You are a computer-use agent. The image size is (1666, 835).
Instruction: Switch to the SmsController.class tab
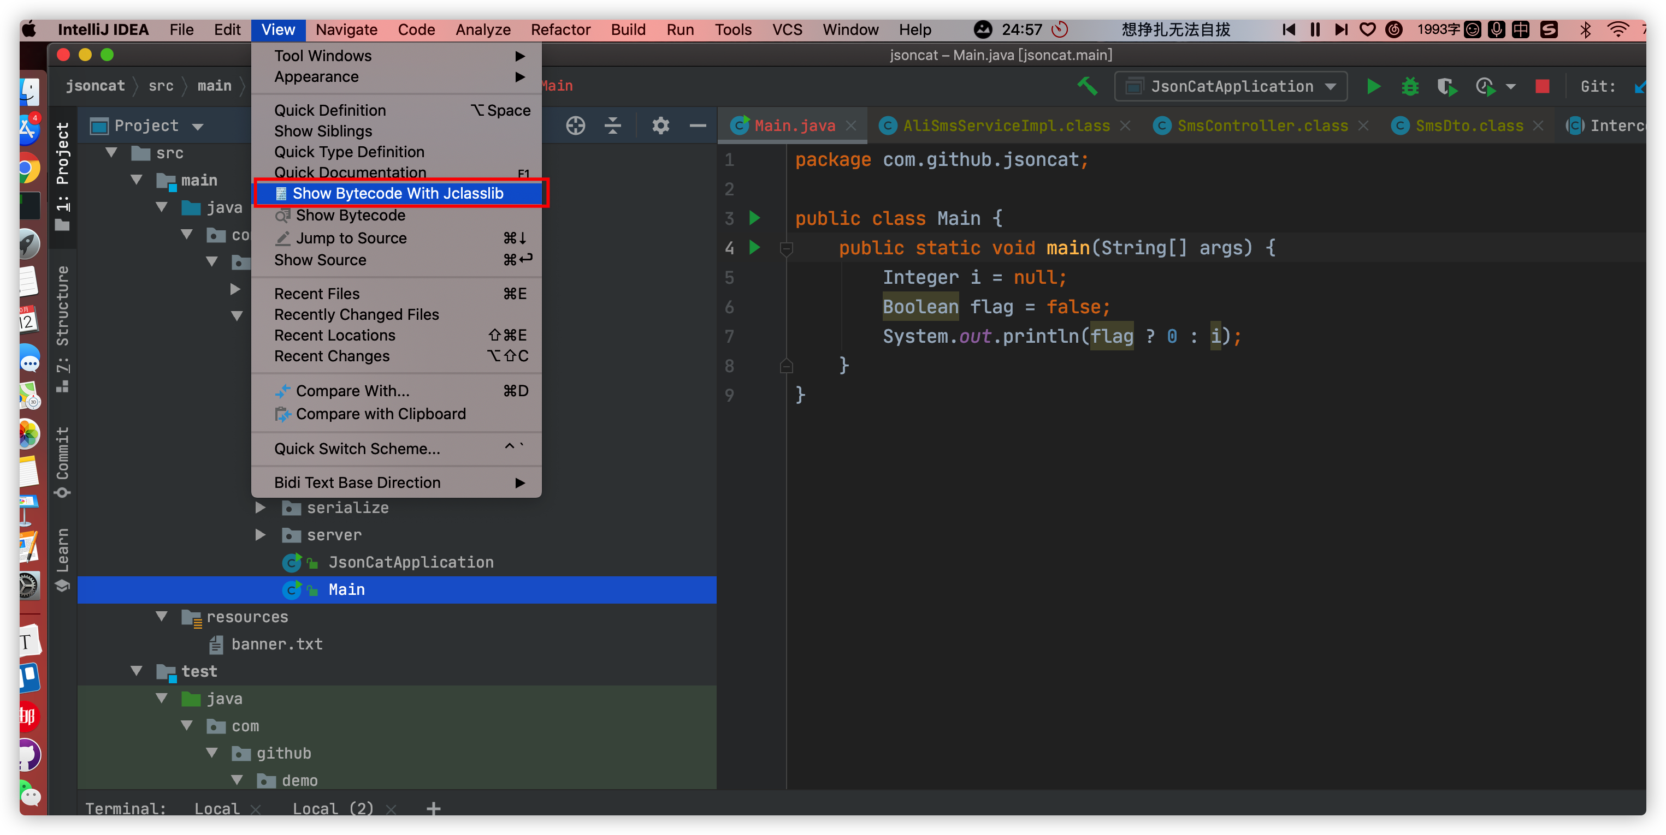[x=1262, y=126]
